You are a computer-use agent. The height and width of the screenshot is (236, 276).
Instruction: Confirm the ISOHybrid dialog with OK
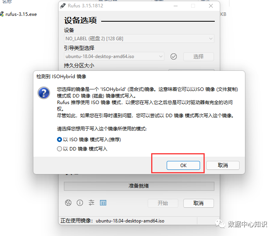[183, 165]
